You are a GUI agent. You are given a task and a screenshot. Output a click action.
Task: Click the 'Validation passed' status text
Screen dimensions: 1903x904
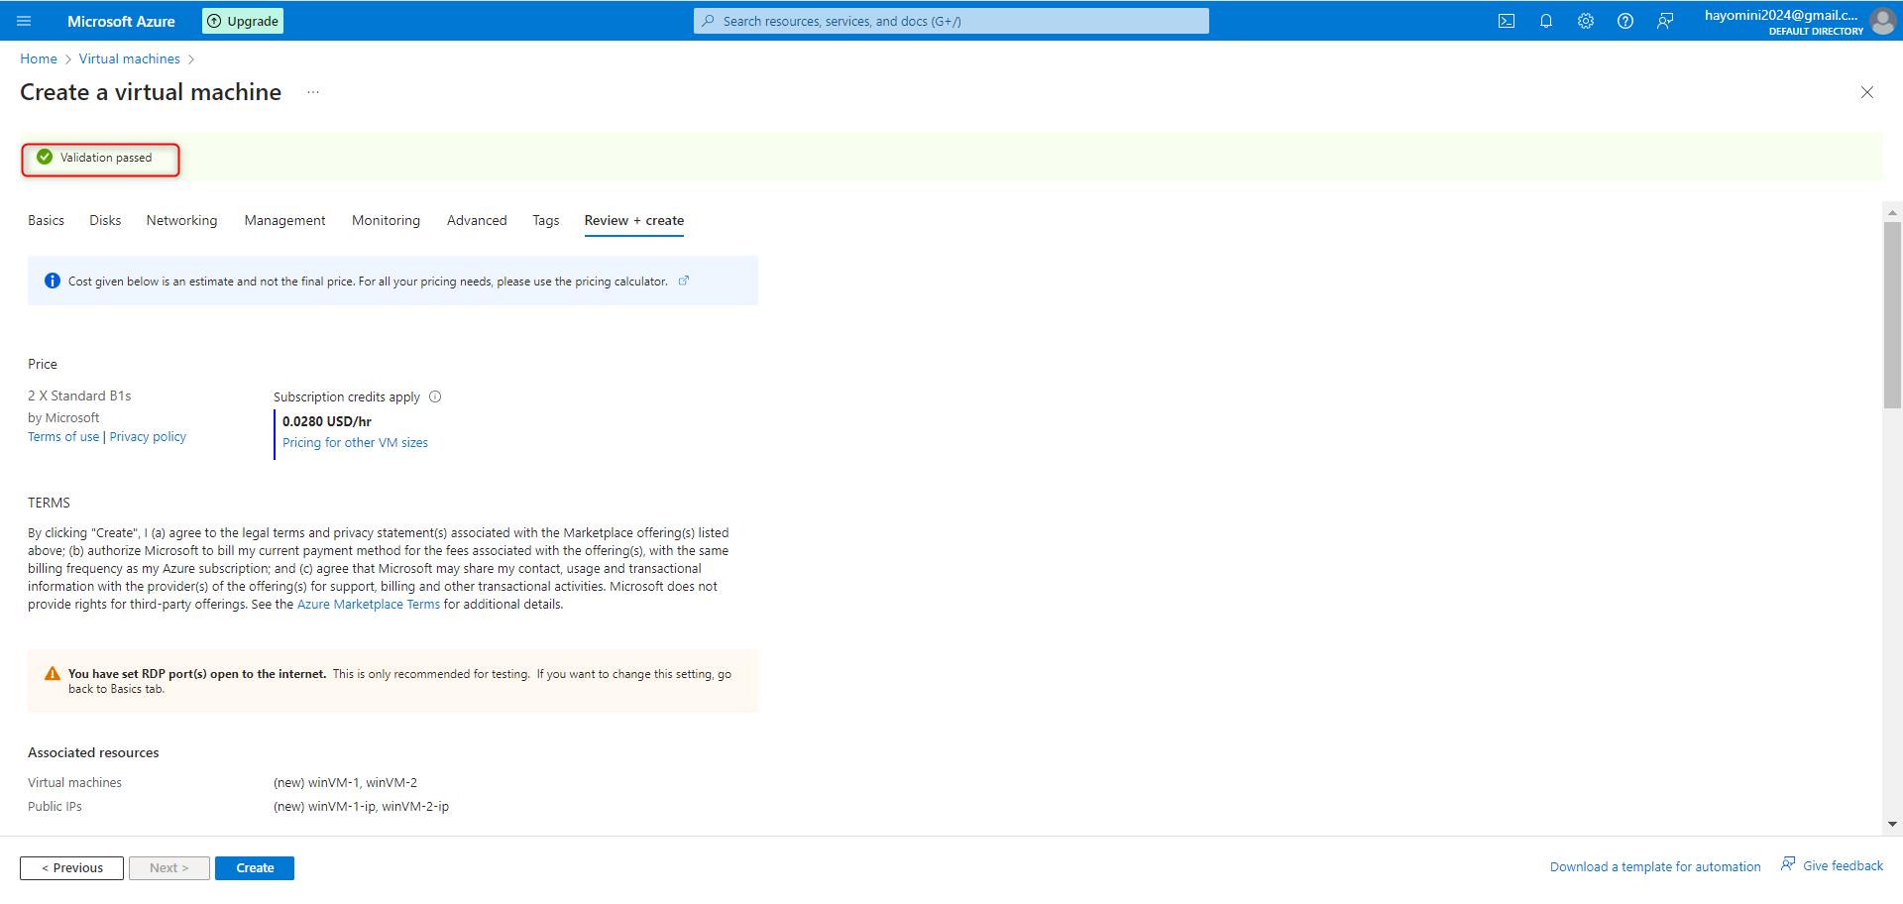106,158
